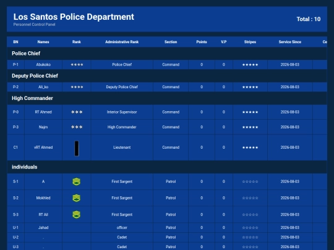334x250 pixels.
Task: Click the Deputy Police Chief group header
Action: click(167, 76)
